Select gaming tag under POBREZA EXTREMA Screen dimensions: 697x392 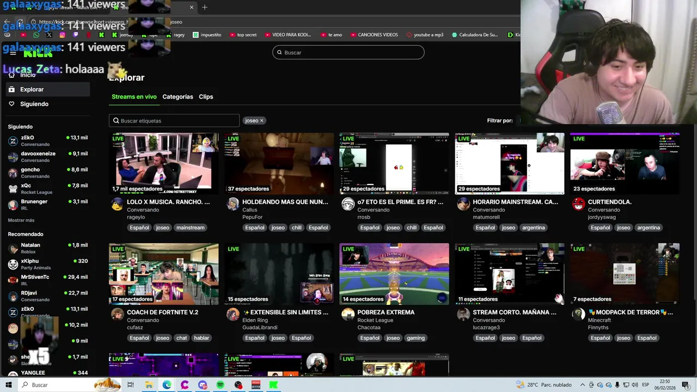[415, 338]
